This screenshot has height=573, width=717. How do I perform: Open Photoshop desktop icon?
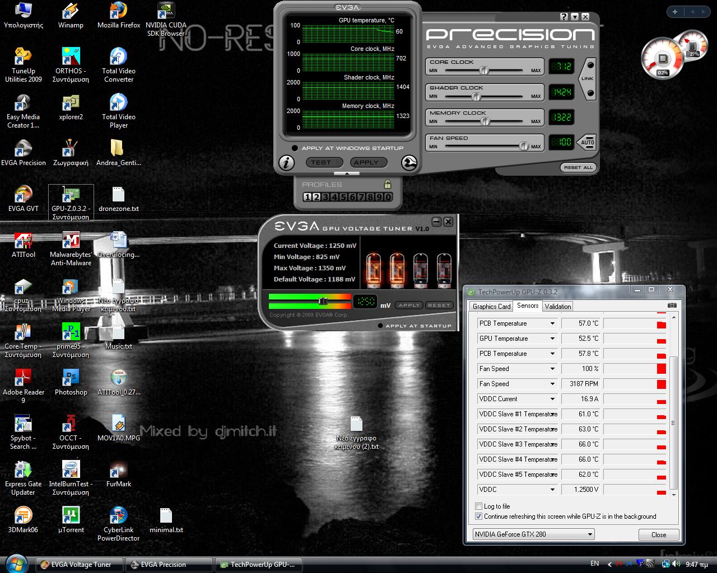[x=71, y=383]
